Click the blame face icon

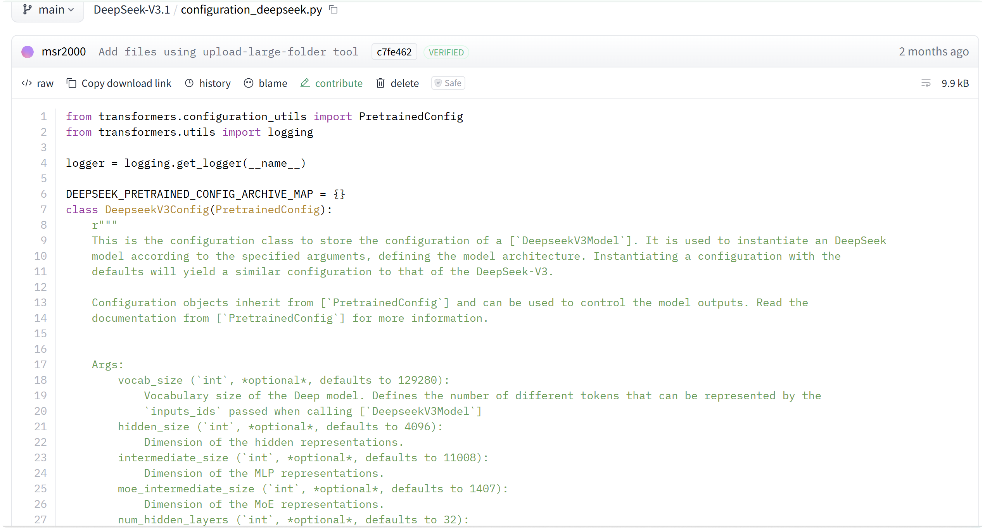tap(249, 83)
